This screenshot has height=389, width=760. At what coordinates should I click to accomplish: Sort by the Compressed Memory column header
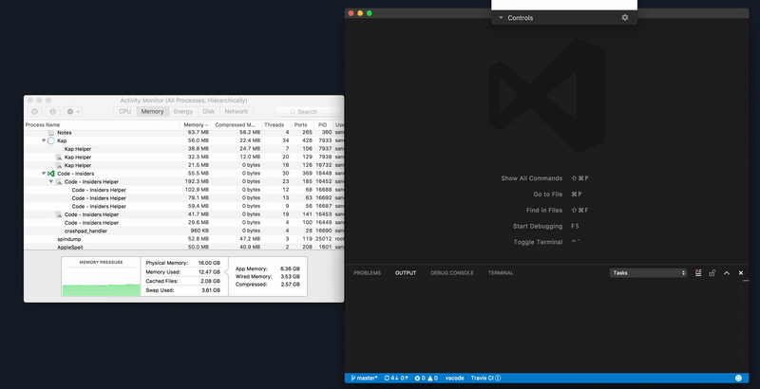tap(237, 125)
